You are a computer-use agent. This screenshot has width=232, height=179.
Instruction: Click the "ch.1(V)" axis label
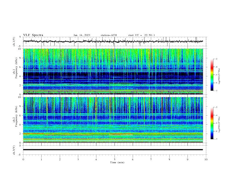(14, 42)
